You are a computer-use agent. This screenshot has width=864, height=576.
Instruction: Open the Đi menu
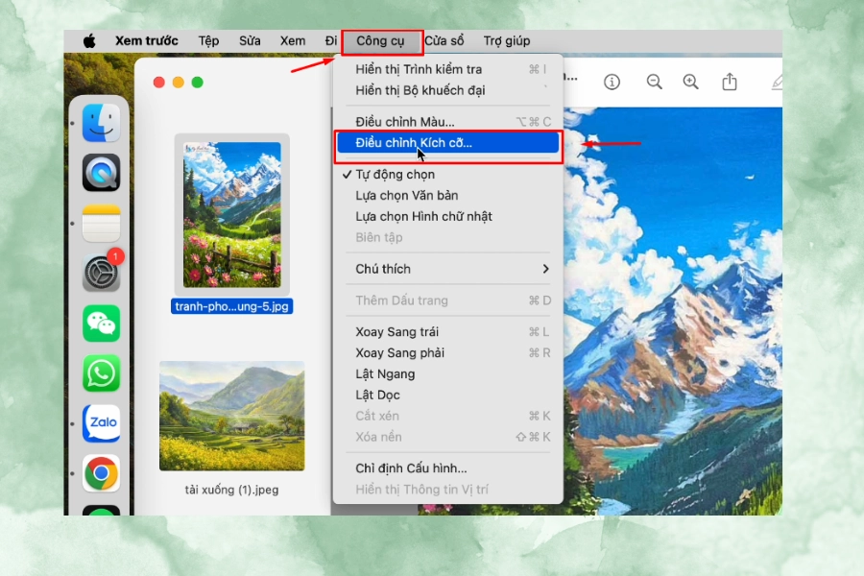point(330,40)
